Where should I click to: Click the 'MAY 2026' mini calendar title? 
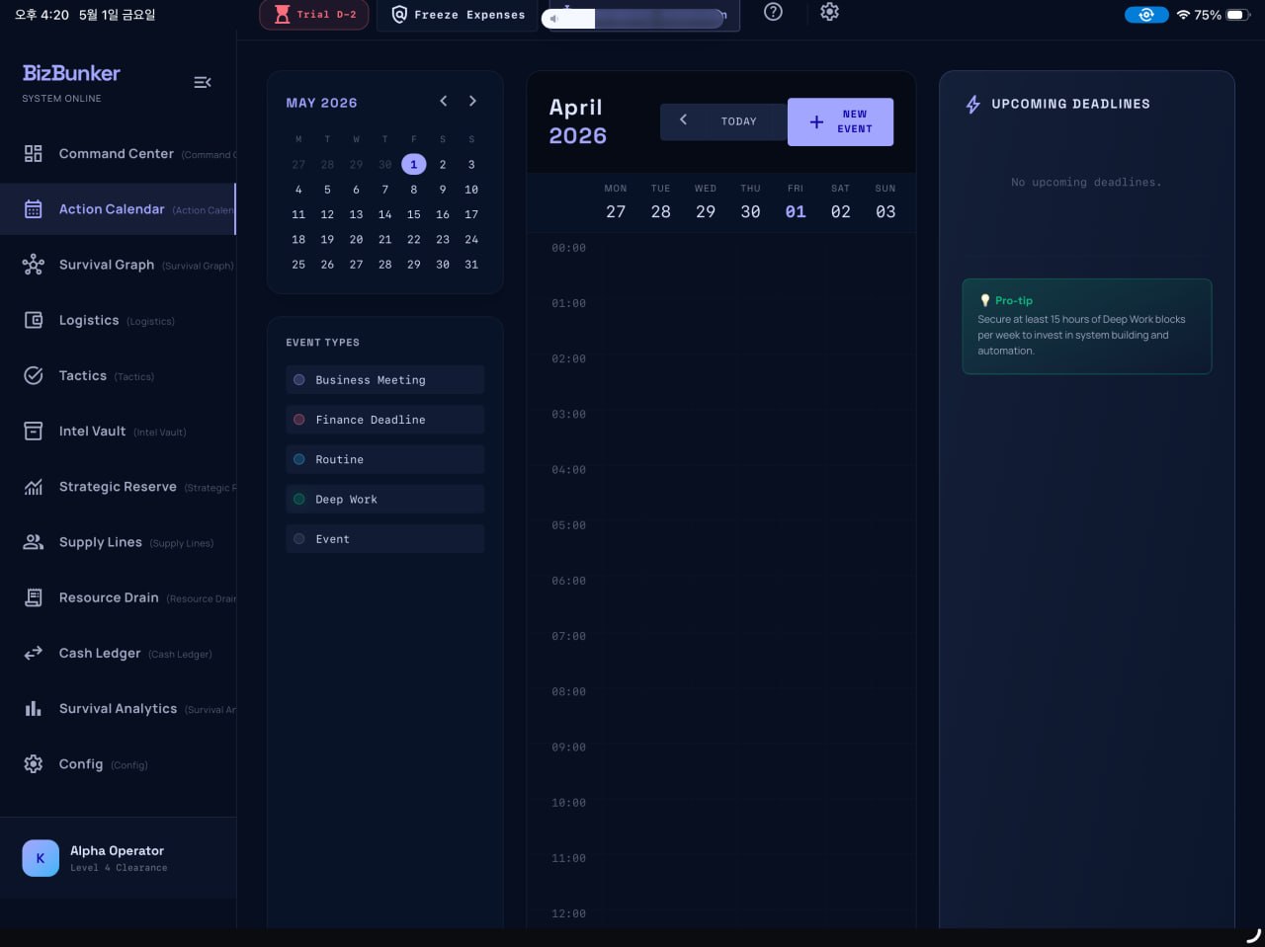click(321, 103)
